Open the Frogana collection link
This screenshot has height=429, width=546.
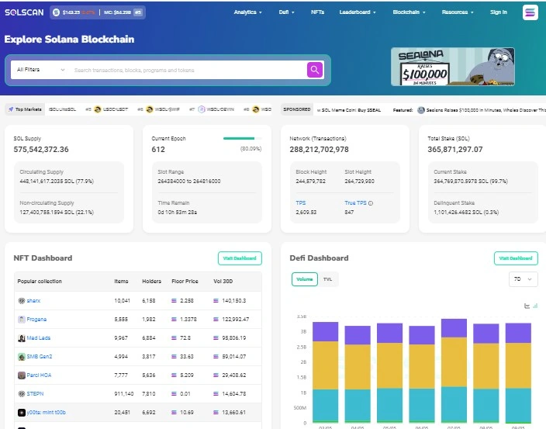click(x=36, y=320)
